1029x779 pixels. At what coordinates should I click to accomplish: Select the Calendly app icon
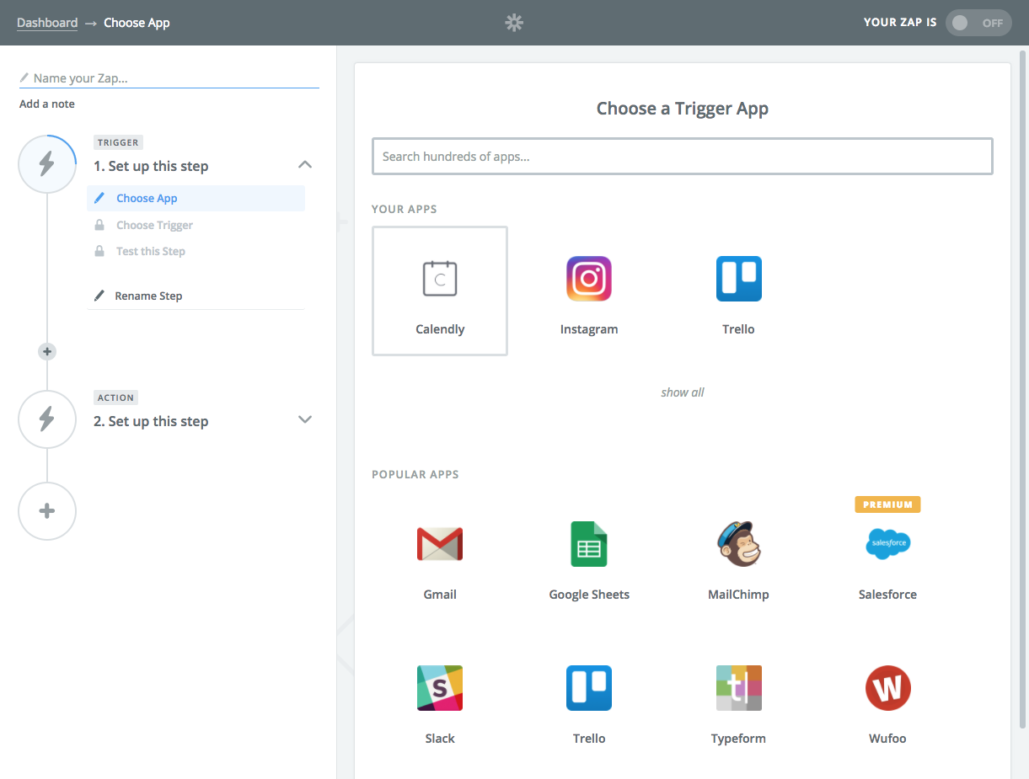pyautogui.click(x=440, y=279)
